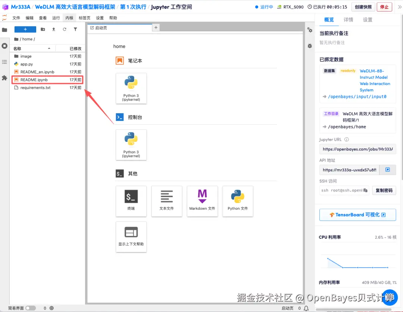
Task: Click the 复制密码 button
Action: tap(384, 190)
